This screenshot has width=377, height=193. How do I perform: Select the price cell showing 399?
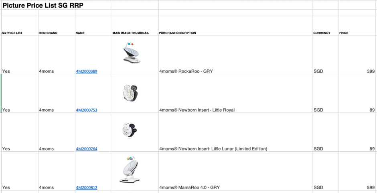[x=358, y=55]
